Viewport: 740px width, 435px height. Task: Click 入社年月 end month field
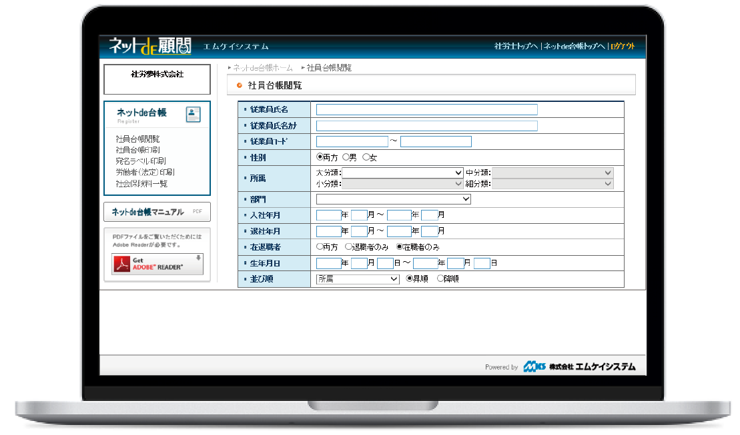click(x=430, y=215)
